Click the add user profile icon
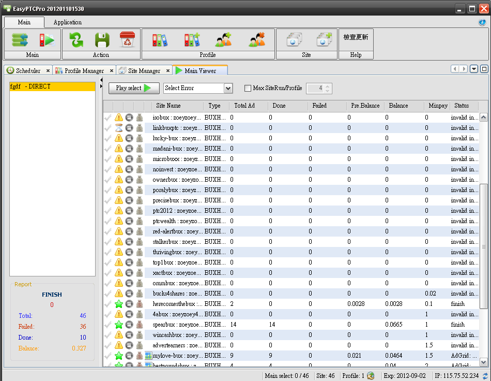The height and width of the screenshot is (381, 491). pyautogui.click(x=223, y=40)
